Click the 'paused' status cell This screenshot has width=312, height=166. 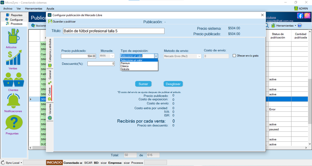click(280, 129)
